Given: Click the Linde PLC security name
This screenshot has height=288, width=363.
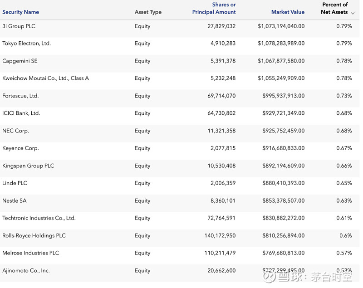Looking at the screenshot, I should 15,183.
